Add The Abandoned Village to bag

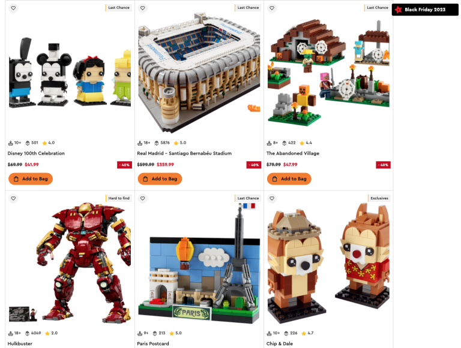coord(289,178)
